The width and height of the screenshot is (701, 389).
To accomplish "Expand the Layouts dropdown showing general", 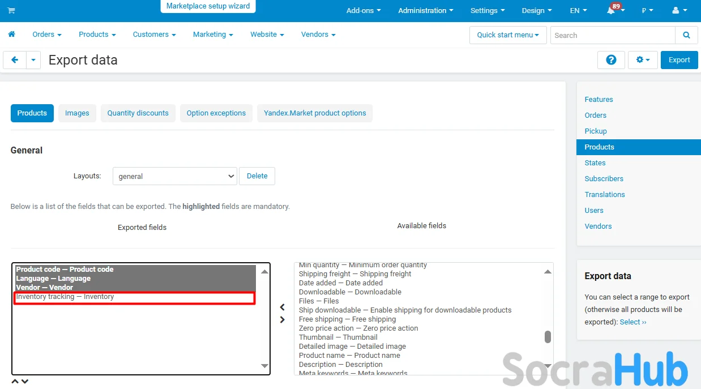I will click(174, 176).
